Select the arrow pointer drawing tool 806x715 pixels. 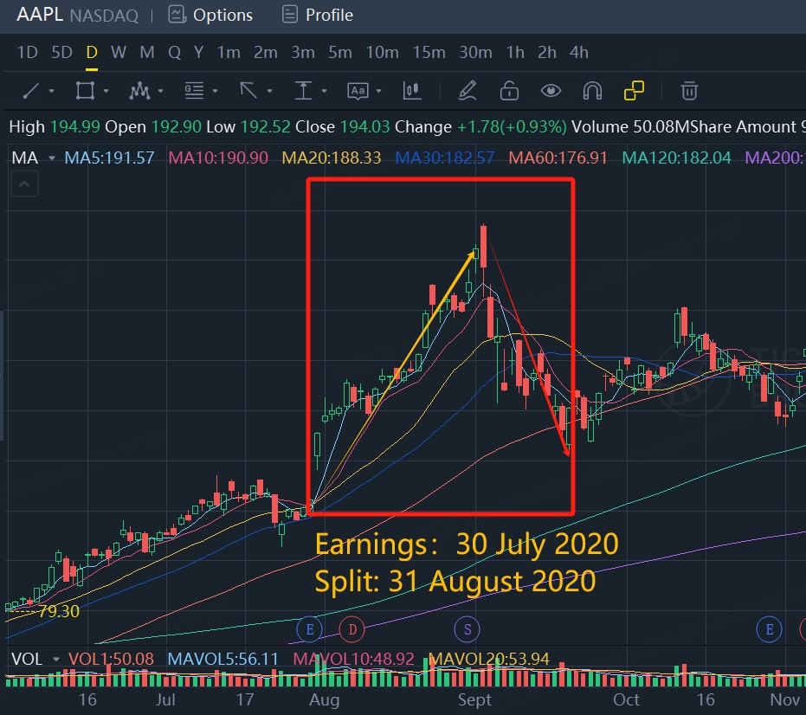[x=248, y=91]
